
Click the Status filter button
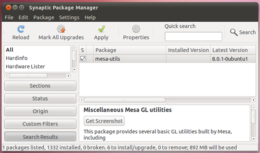click(40, 99)
